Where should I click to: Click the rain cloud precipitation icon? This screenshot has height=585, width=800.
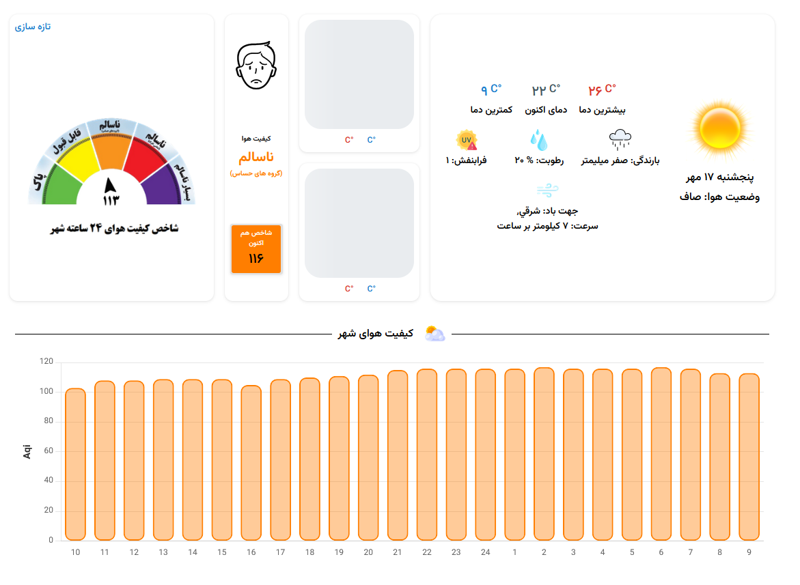coord(620,139)
